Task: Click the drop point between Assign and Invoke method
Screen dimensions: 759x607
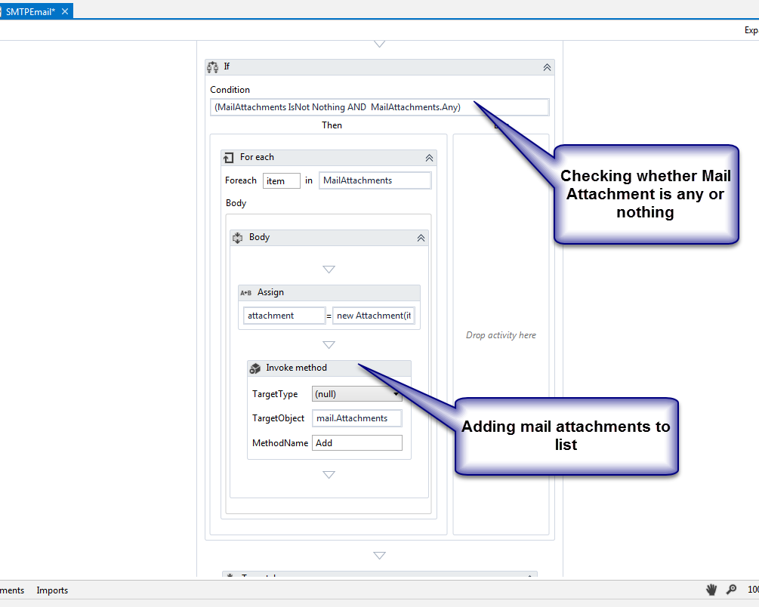Action: click(329, 345)
